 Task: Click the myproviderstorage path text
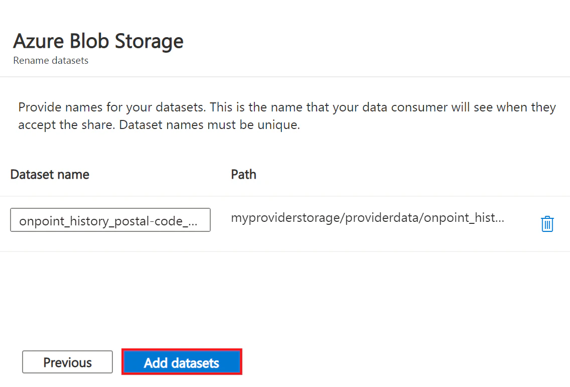367,218
